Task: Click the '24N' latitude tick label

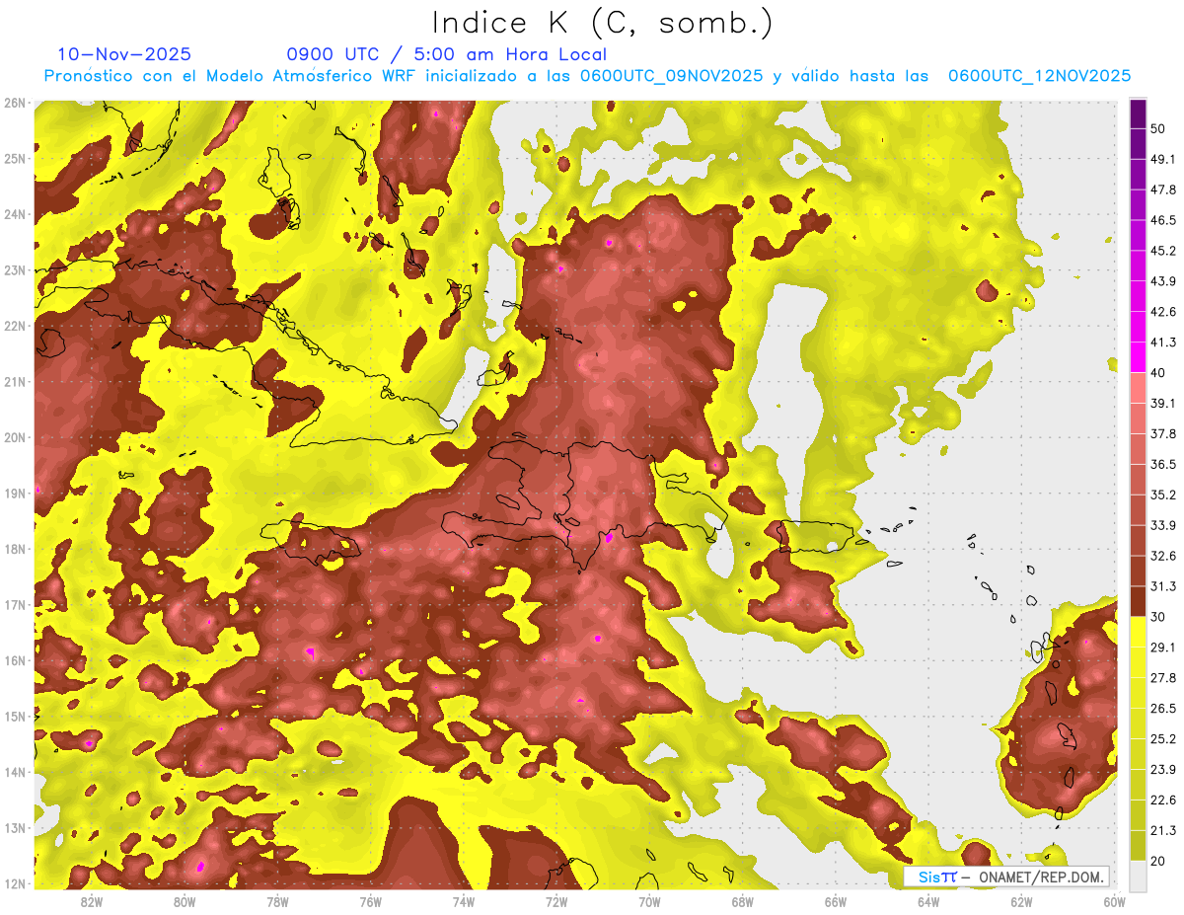Action: click(15, 214)
